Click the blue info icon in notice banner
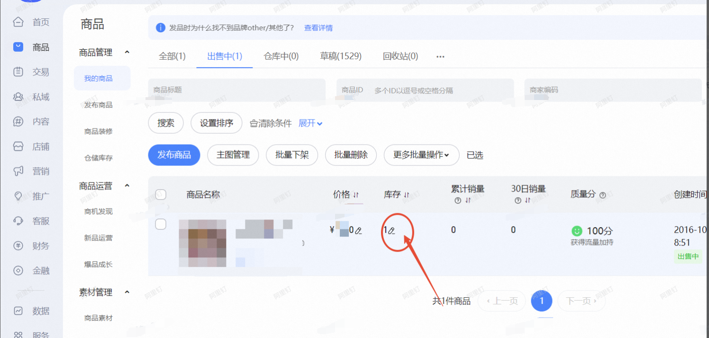Image resolution: width=709 pixels, height=338 pixels. pos(161,27)
